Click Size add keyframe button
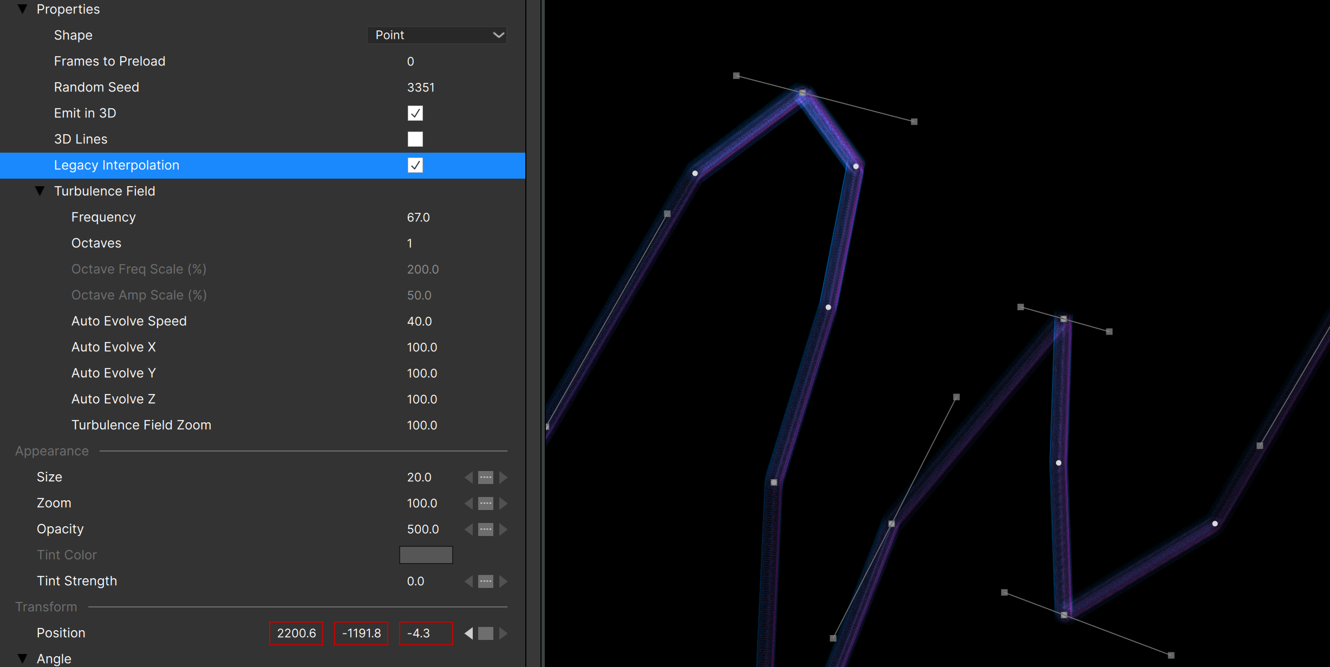The image size is (1330, 667). [486, 477]
